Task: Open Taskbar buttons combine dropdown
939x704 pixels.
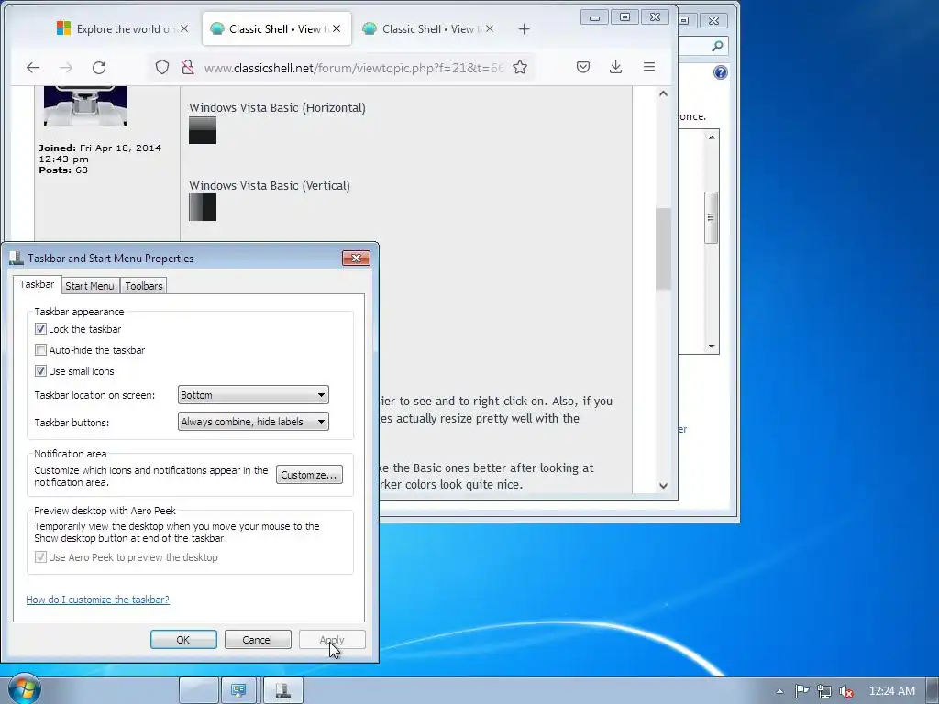Action: 253,422
